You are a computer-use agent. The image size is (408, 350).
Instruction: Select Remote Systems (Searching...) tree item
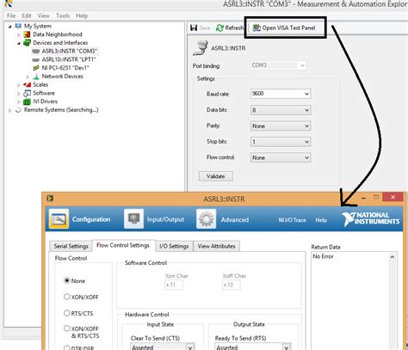click(61, 110)
